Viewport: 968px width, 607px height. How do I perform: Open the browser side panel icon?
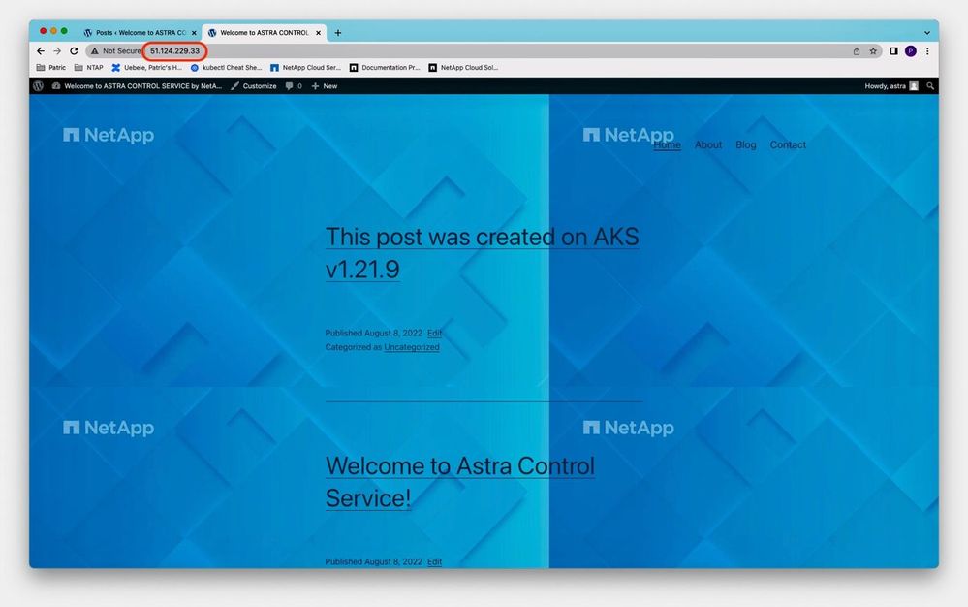tap(893, 51)
